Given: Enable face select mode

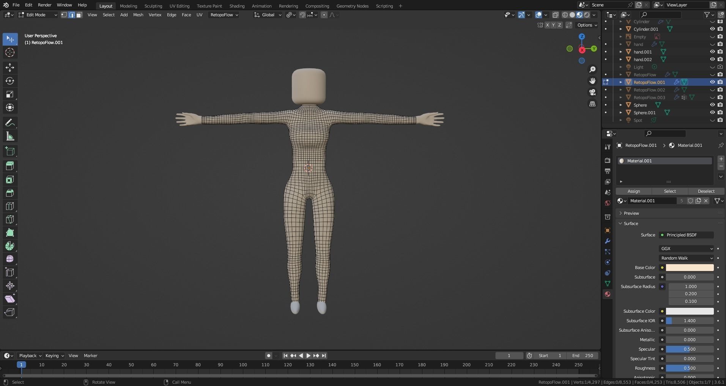Looking at the screenshot, I should (79, 15).
